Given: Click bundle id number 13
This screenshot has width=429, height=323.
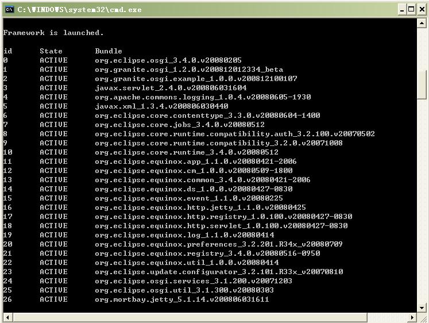Looking at the screenshot, I should 7,180.
